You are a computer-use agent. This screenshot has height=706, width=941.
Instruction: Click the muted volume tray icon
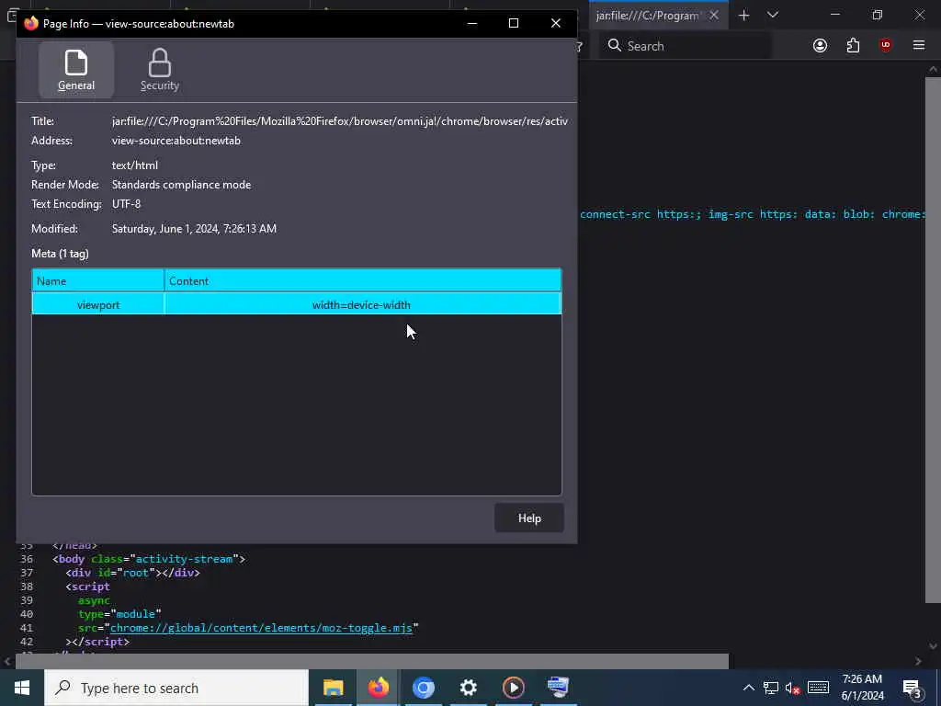(x=793, y=688)
